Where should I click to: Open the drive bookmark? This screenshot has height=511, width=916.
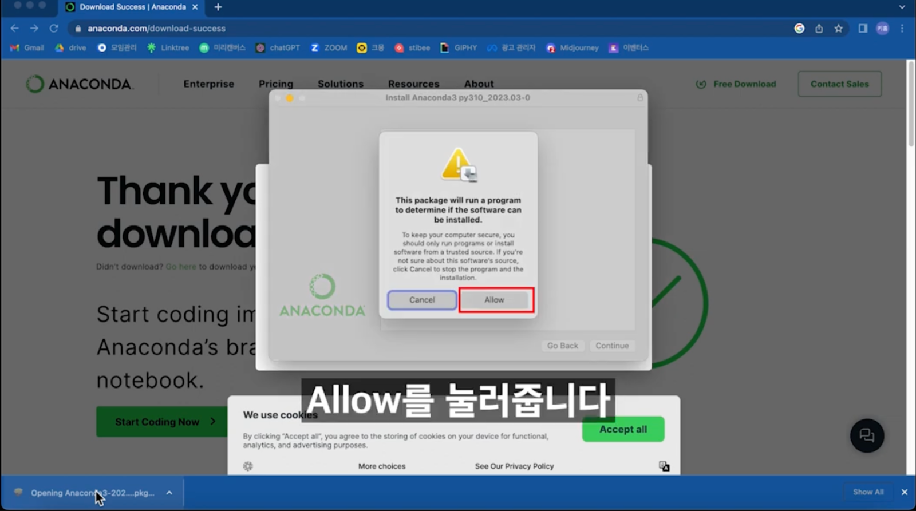click(70, 48)
